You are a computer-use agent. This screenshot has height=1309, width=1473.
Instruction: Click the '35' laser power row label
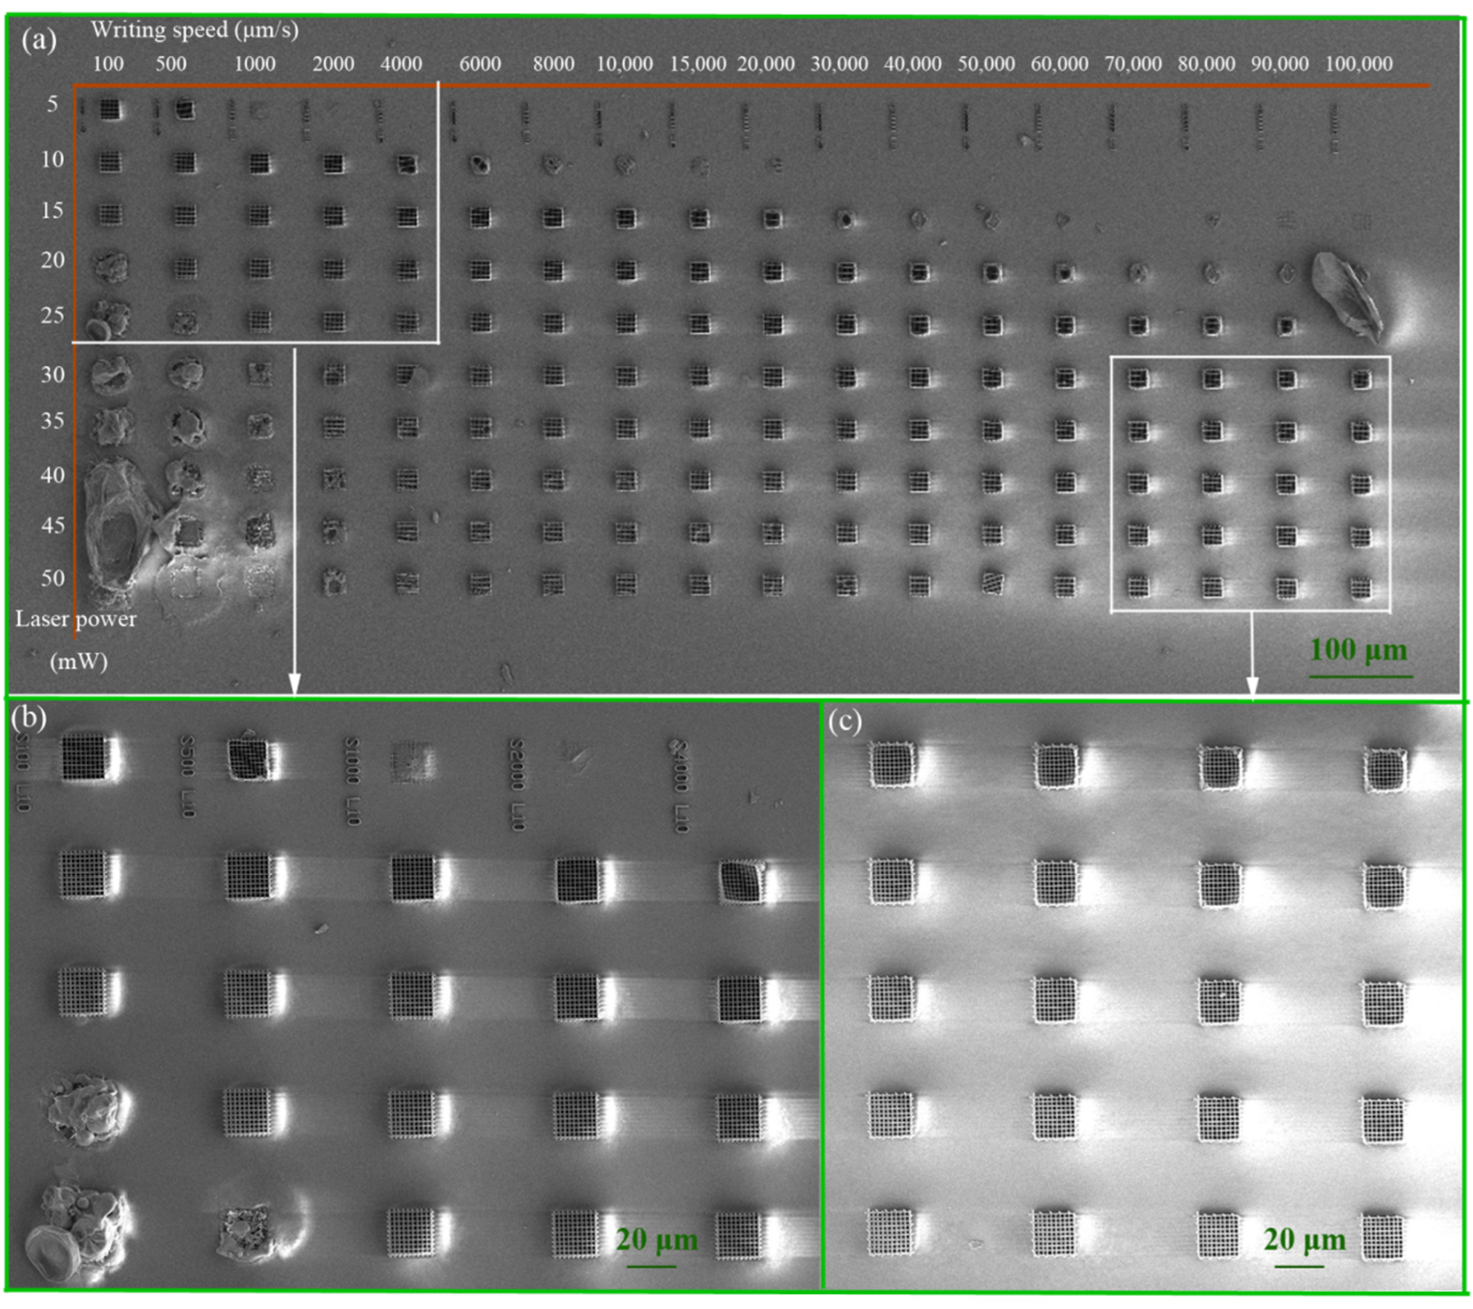pyautogui.click(x=52, y=421)
